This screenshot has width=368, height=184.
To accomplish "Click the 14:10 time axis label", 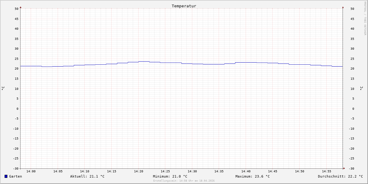I will click(x=85, y=171).
